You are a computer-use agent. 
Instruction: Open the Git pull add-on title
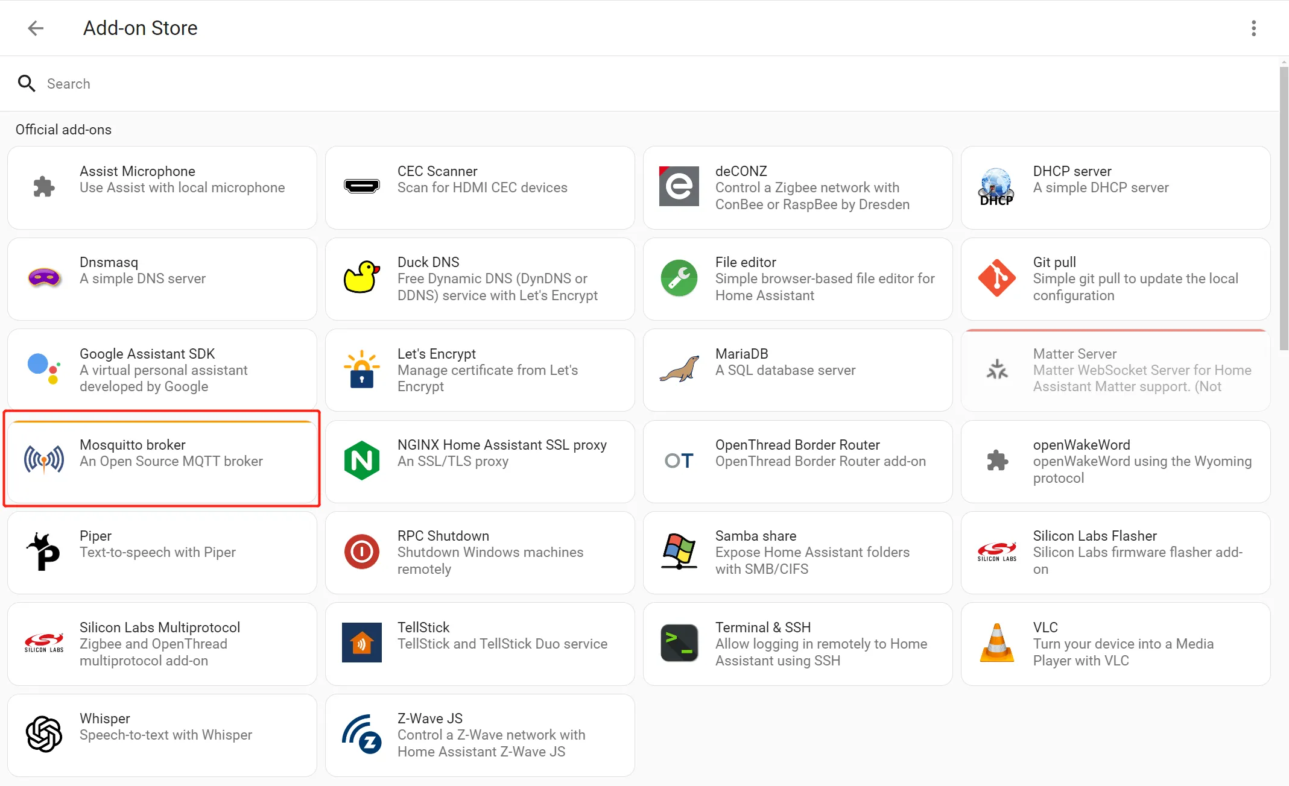(1054, 262)
